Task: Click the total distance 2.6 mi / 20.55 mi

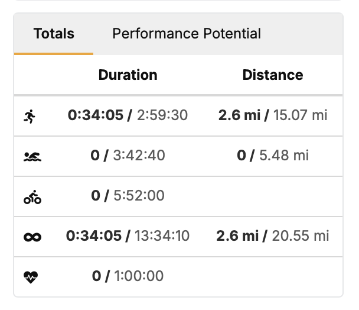Action: [273, 235]
